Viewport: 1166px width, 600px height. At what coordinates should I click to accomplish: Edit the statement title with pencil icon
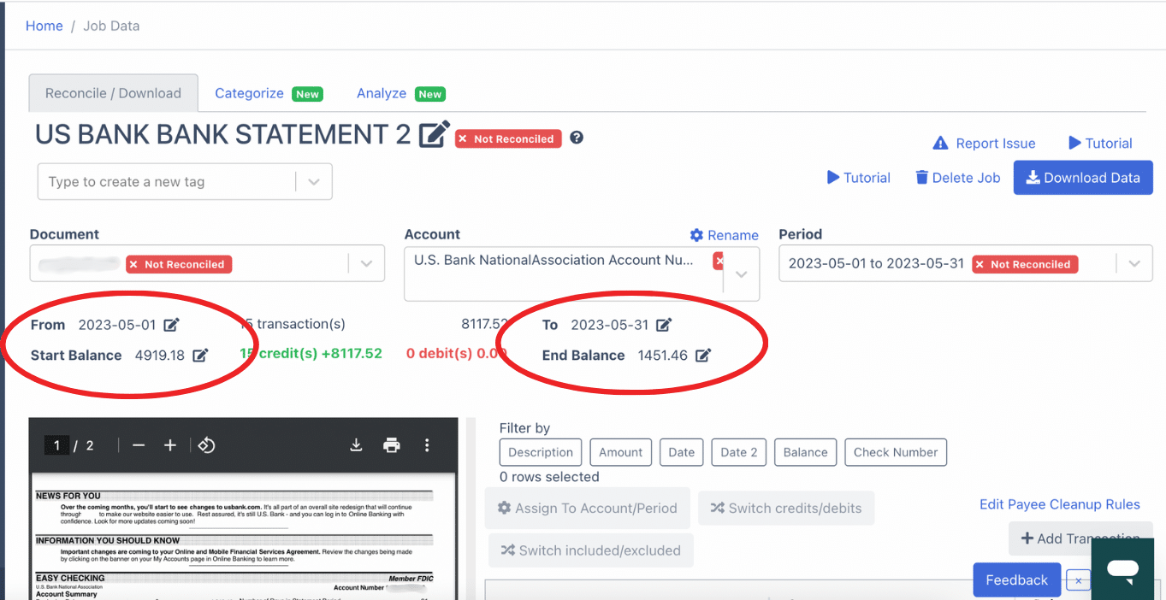tap(434, 134)
